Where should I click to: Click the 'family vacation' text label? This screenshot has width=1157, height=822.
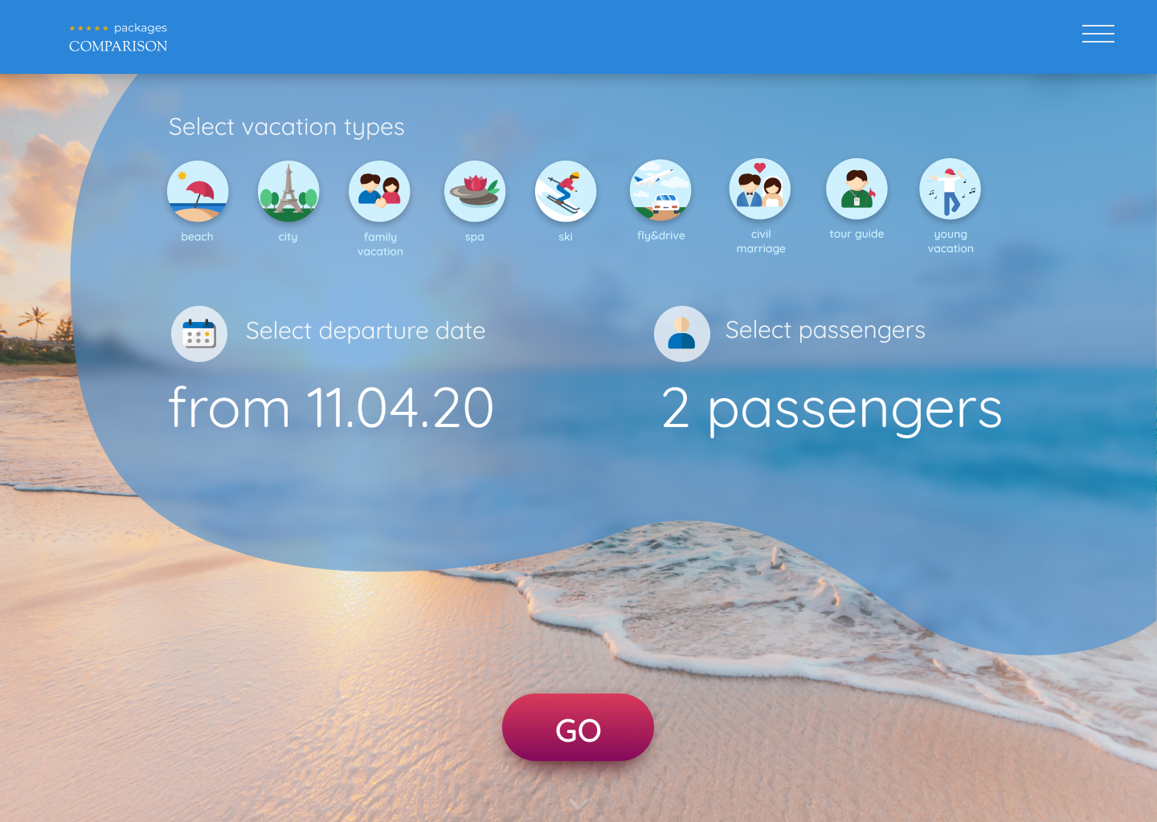tap(380, 244)
